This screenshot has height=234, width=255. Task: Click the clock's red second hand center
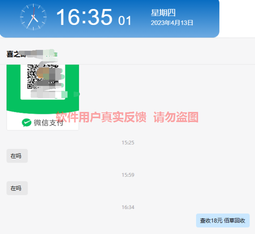tap(33, 17)
